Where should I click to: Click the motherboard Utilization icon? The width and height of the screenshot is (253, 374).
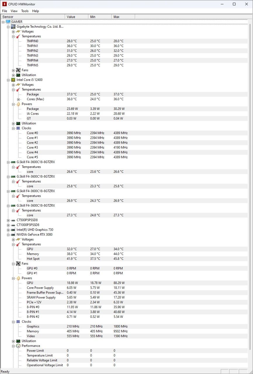[x=18, y=75]
